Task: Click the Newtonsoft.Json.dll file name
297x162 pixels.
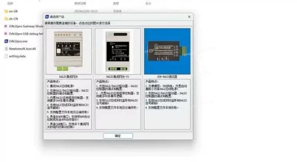Action: pos(22,49)
